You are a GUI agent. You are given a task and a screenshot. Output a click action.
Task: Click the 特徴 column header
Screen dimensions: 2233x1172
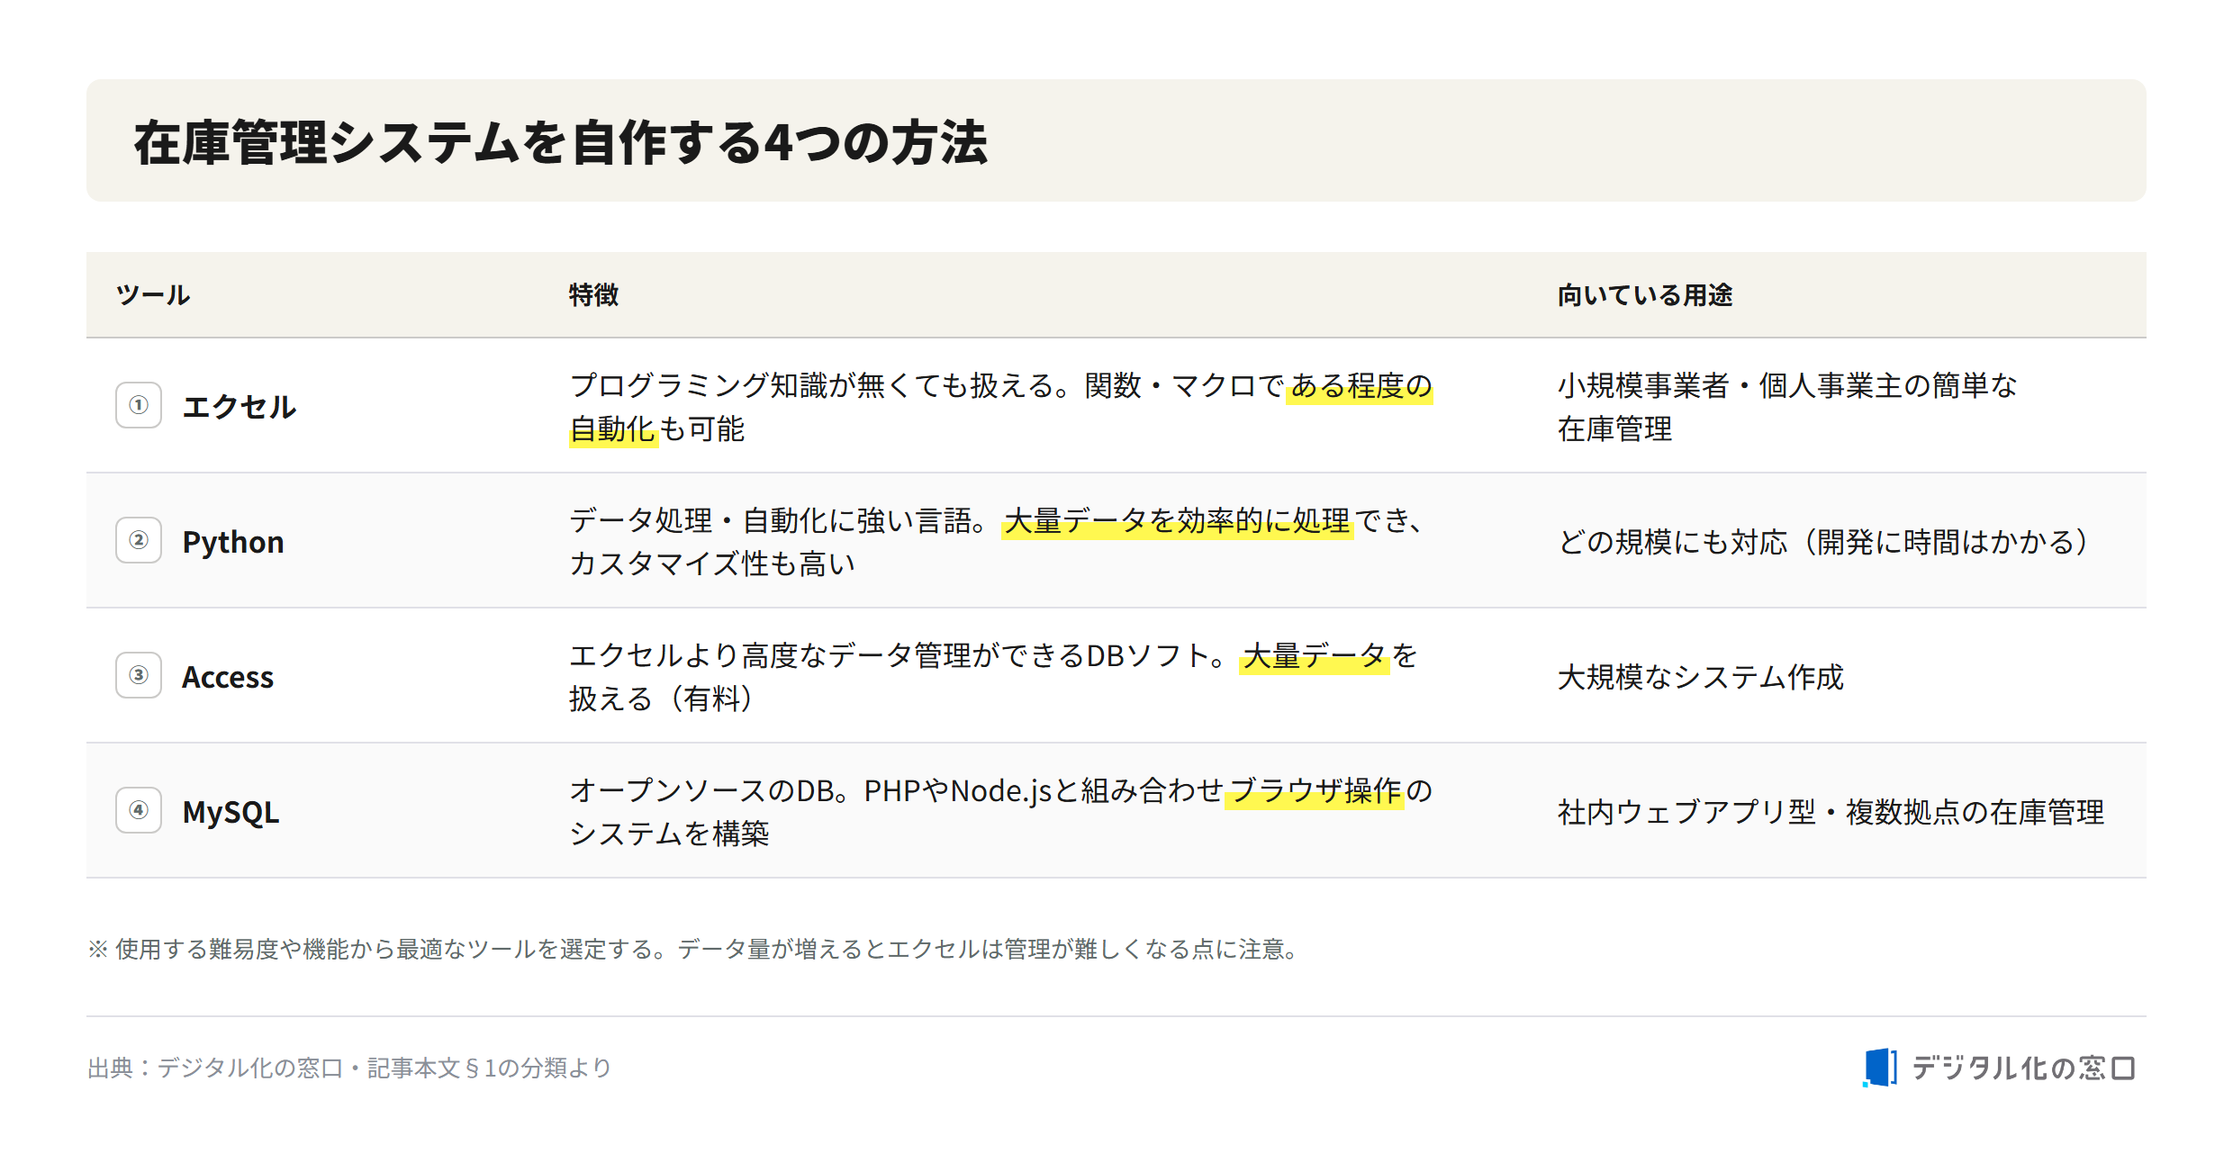[x=594, y=295]
